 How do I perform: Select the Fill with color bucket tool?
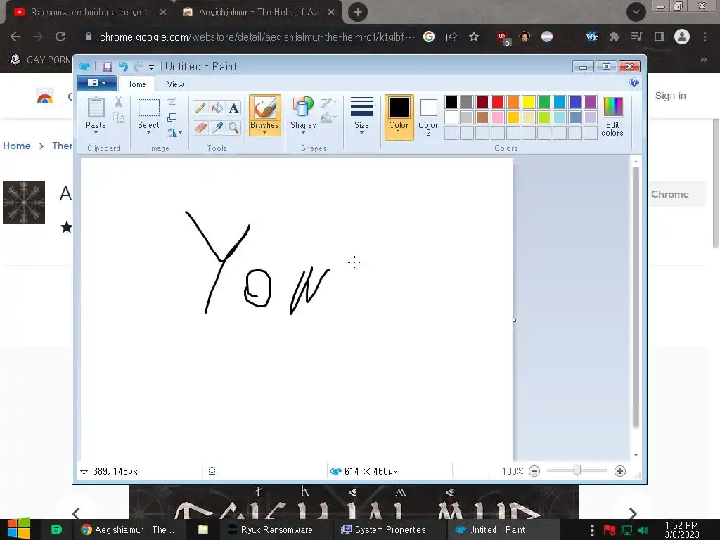coord(217,108)
